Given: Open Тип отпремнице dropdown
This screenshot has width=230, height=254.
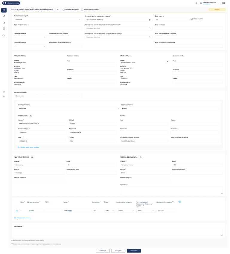Looking at the screenshot, I should coord(48,19).
